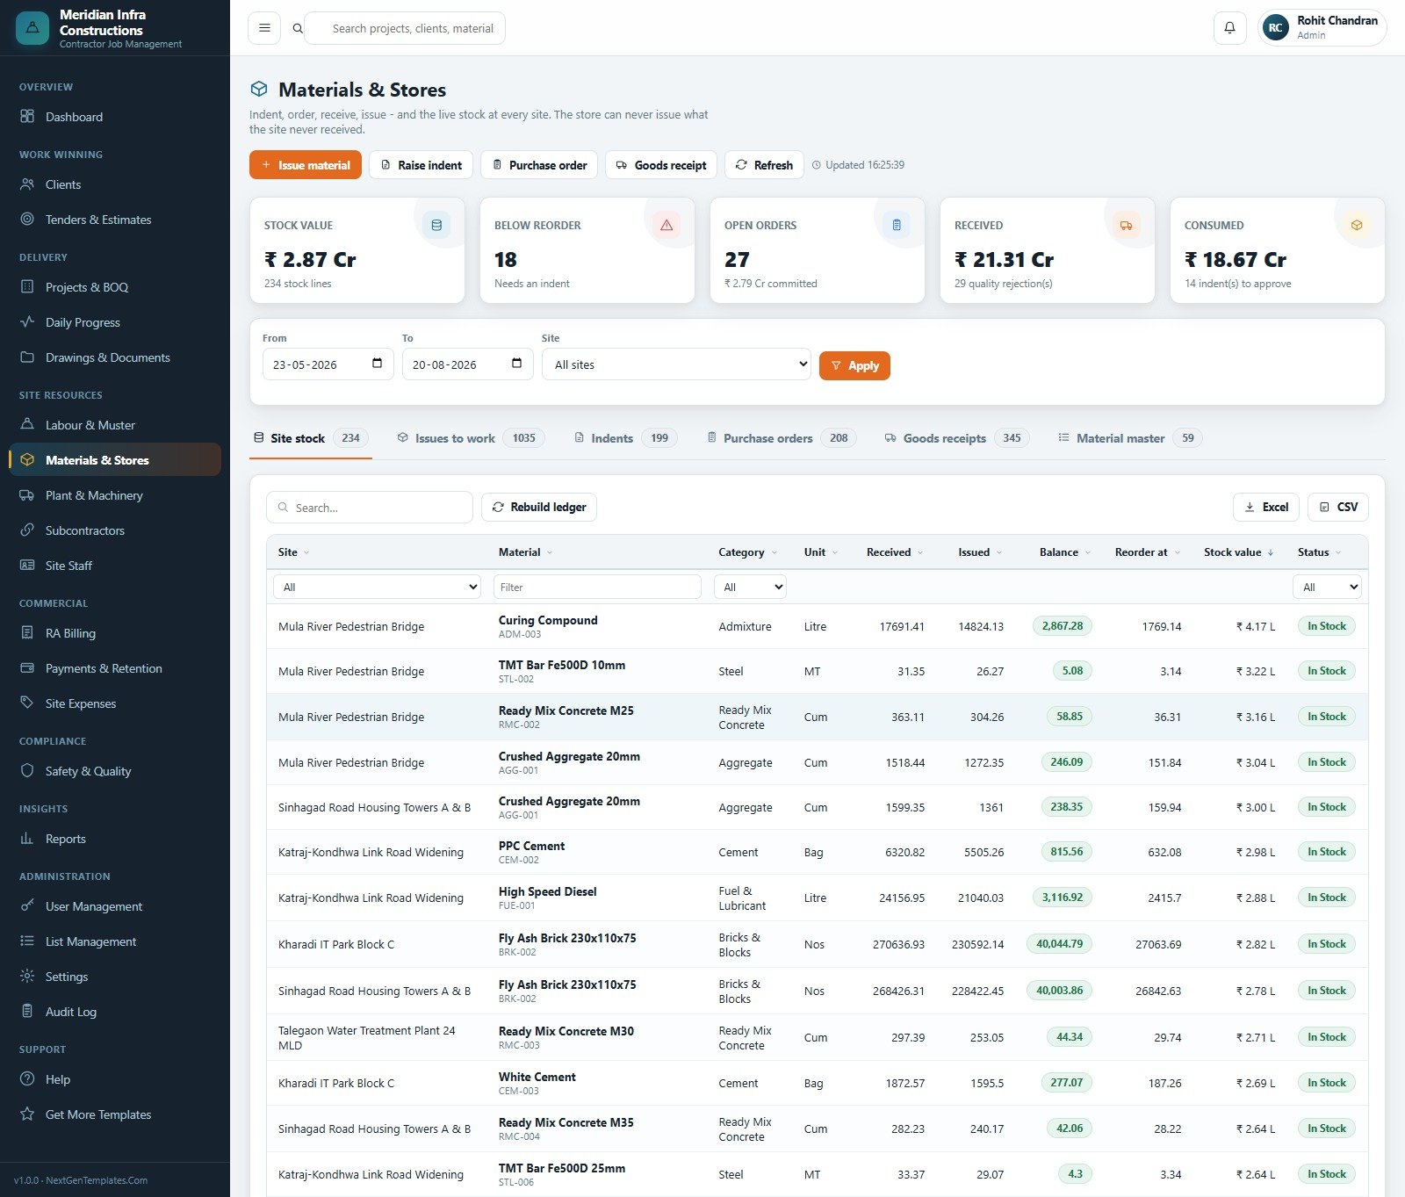The width and height of the screenshot is (1405, 1197).
Task: Open the From date calendar picker icon
Action: tap(377, 364)
